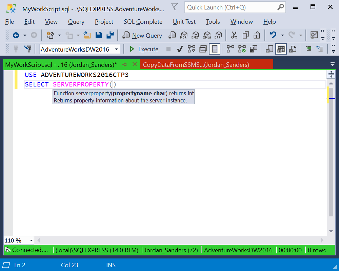Open a new DMX query
The image size is (339, 271).
(x=195, y=35)
